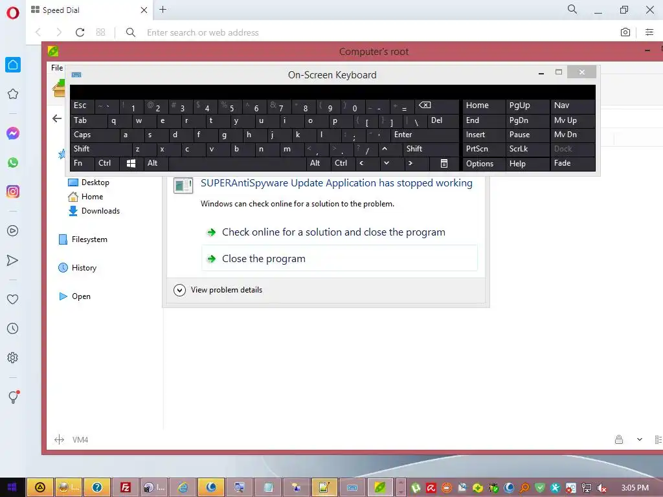Open Player icon in Opera sidebar
This screenshot has width=663, height=497.
click(x=13, y=231)
